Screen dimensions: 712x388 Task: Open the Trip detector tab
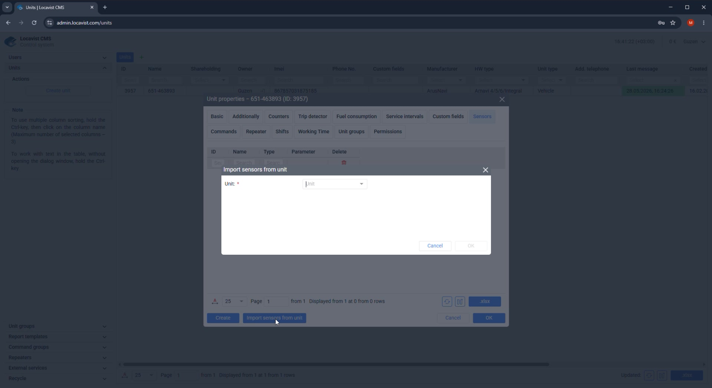point(312,117)
